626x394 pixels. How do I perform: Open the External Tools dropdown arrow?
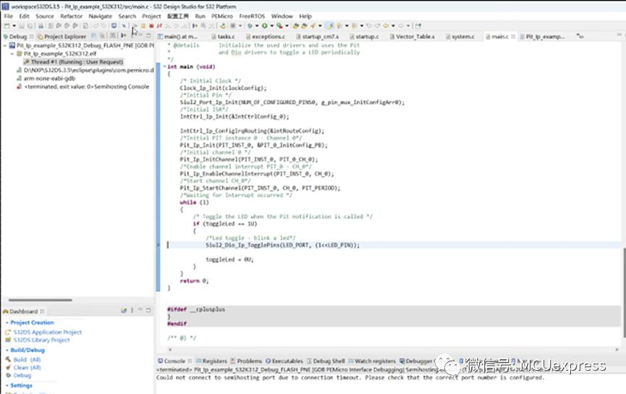pos(287,25)
